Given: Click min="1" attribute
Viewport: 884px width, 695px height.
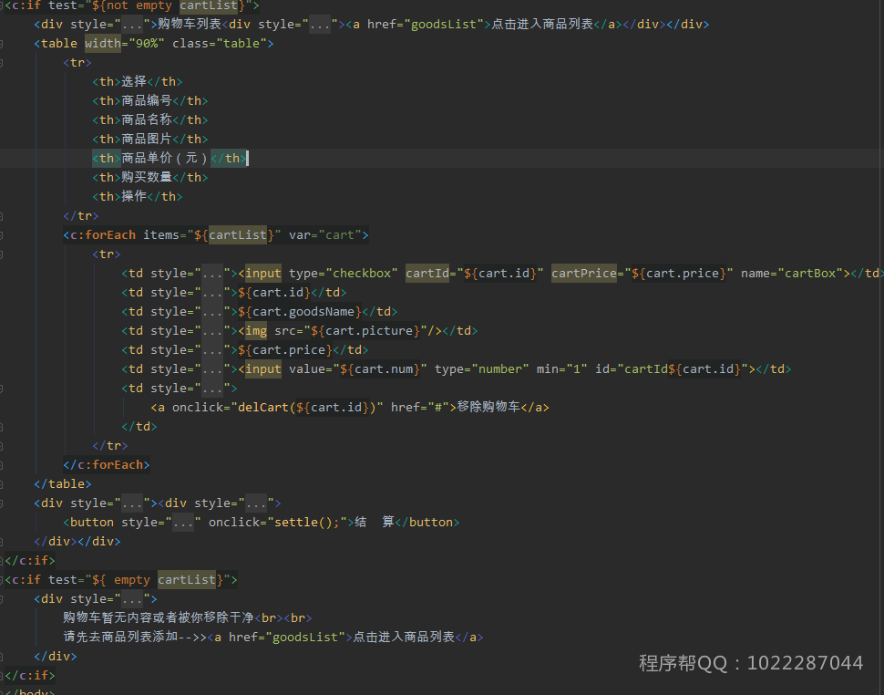Looking at the screenshot, I should point(562,369).
